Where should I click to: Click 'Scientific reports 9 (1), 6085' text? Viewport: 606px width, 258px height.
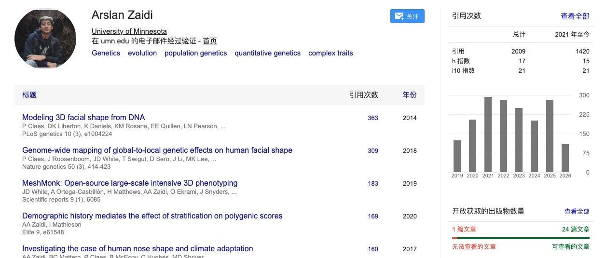(x=61, y=200)
